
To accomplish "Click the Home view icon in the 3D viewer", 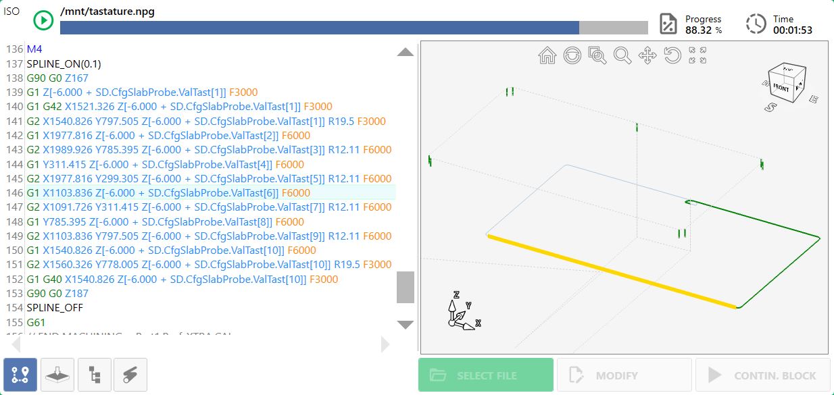I will (547, 55).
